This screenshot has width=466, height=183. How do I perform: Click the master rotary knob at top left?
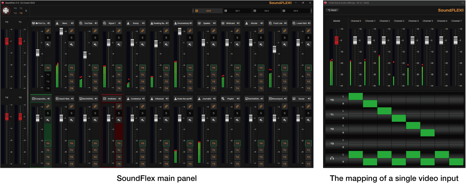point(6,11)
